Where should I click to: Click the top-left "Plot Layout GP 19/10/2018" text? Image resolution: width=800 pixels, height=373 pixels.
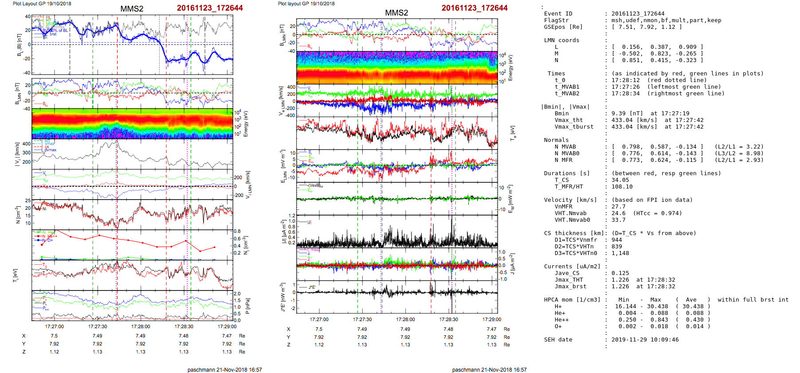pos(42,4)
